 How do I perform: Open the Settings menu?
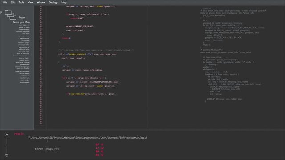coord(53,2)
